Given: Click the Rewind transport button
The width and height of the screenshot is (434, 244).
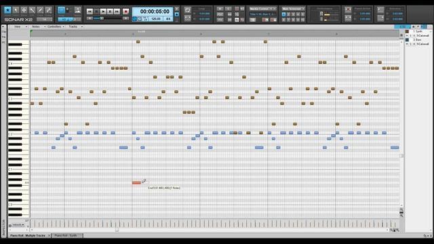Looking at the screenshot, I should pos(90,12).
